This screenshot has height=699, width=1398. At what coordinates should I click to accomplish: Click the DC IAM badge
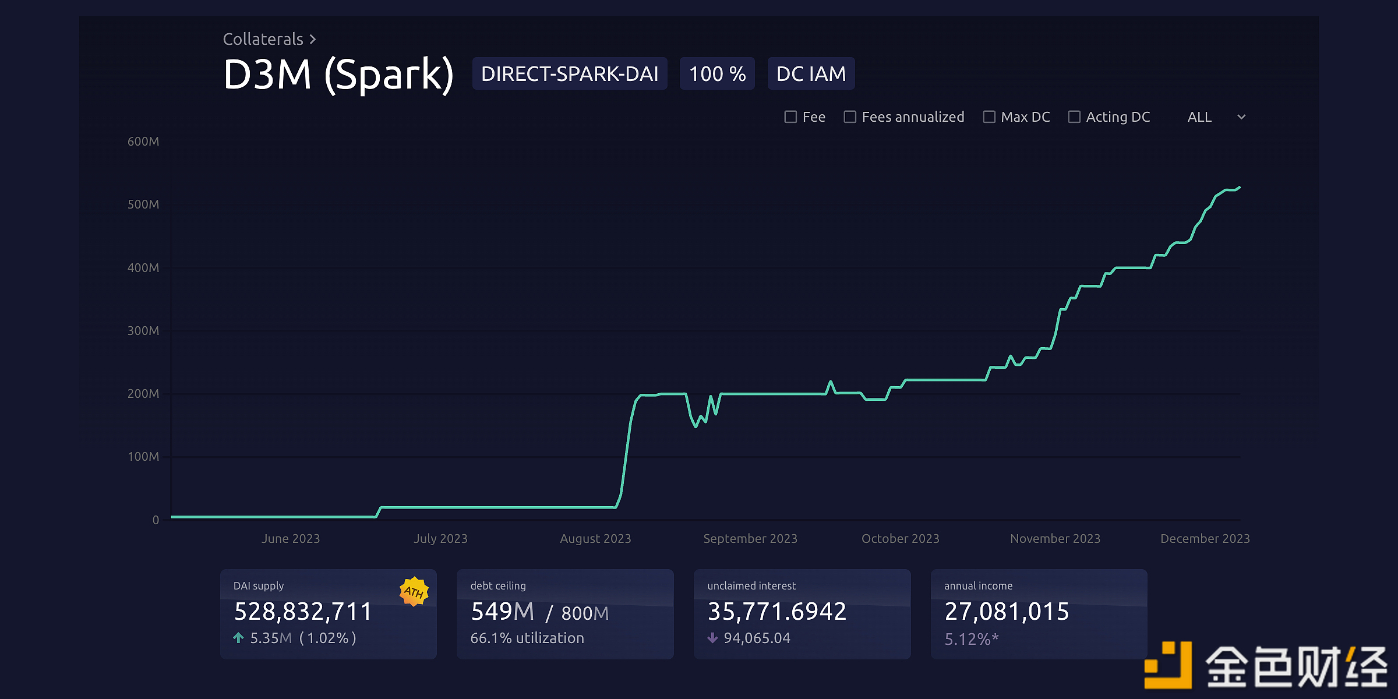(x=811, y=74)
